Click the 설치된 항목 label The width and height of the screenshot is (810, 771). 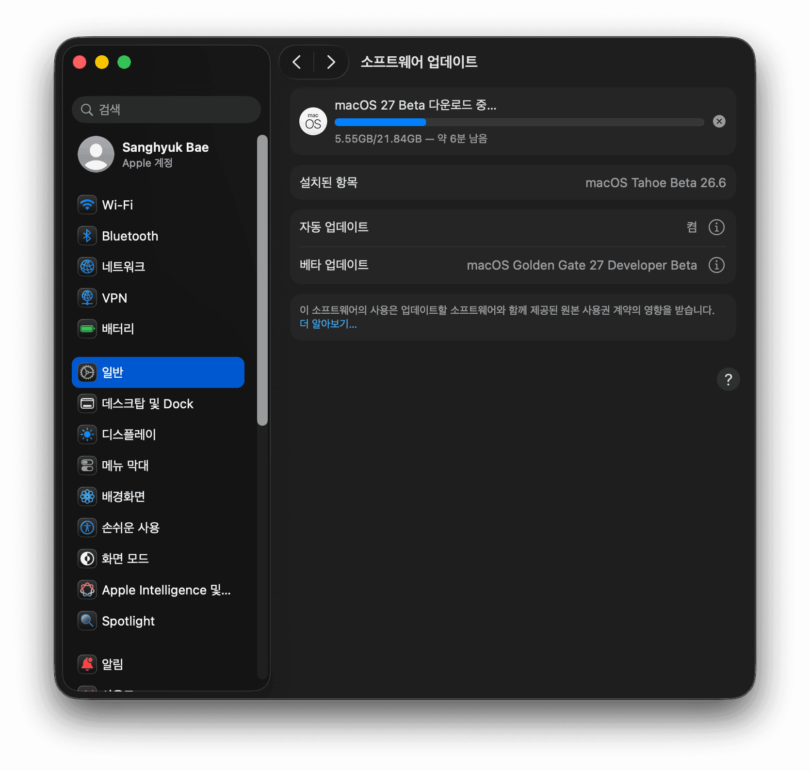pos(329,182)
